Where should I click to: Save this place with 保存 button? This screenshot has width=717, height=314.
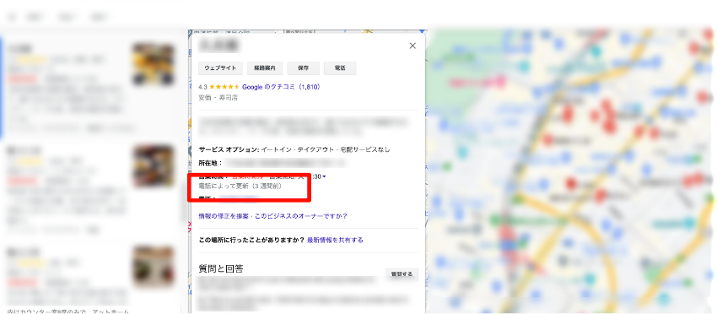pyautogui.click(x=303, y=68)
